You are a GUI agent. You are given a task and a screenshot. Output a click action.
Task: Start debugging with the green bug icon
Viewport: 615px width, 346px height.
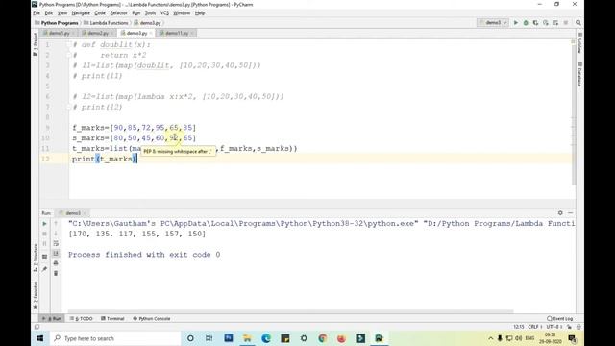click(x=526, y=23)
